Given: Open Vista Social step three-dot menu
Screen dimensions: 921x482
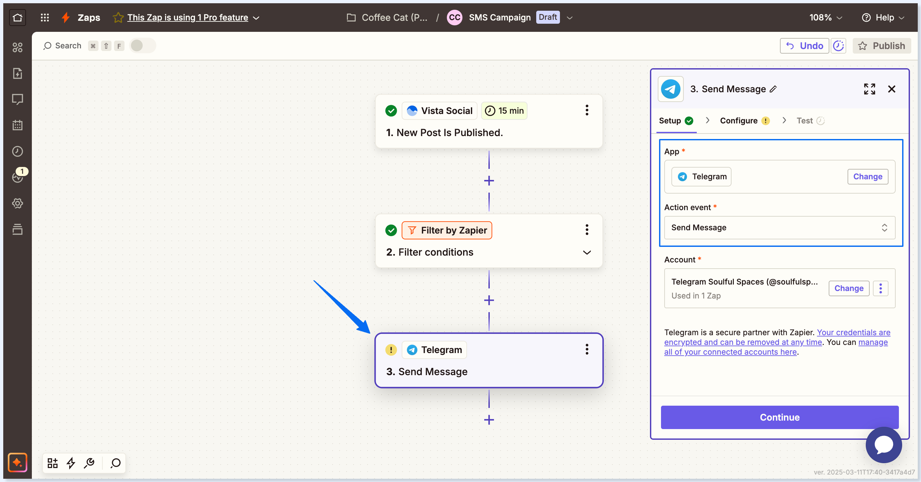Looking at the screenshot, I should tap(587, 110).
